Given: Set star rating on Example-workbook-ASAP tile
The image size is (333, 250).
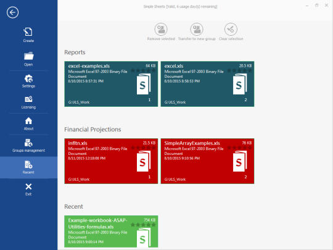Looking at the screenshot, I should pos(143,225).
